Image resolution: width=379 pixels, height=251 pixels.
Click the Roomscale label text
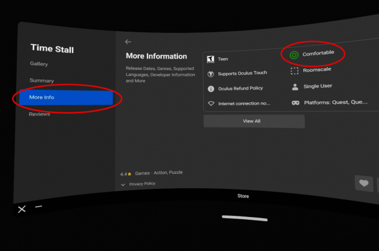coord(317,70)
